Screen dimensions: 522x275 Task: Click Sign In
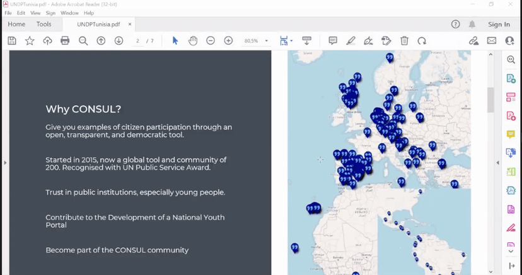tap(499, 25)
